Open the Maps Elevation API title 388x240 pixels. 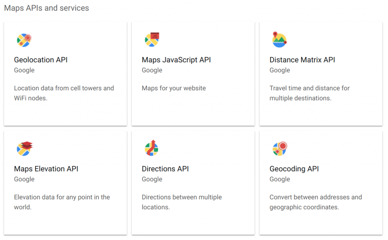(46, 169)
